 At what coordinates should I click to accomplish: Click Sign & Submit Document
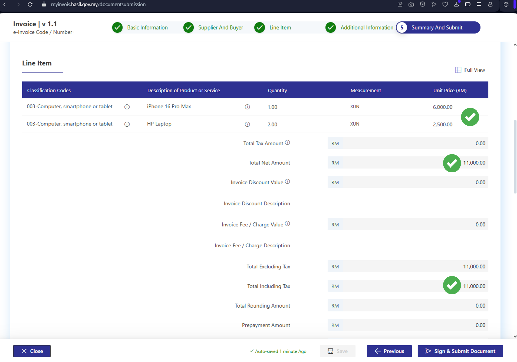pyautogui.click(x=460, y=351)
